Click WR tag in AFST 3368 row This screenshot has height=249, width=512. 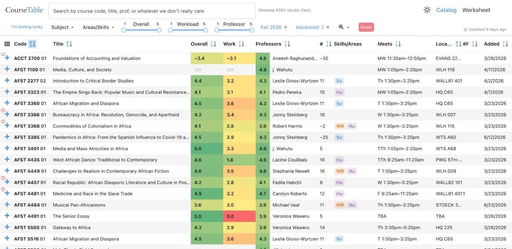340,126
